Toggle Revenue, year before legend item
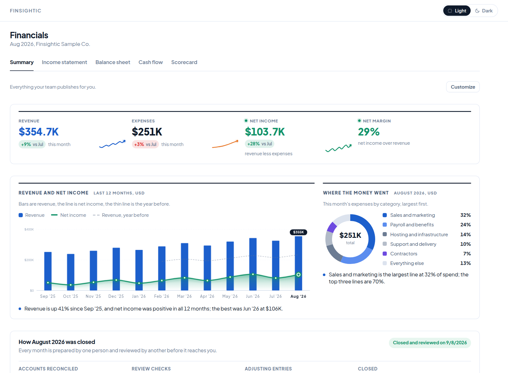 [121, 215]
